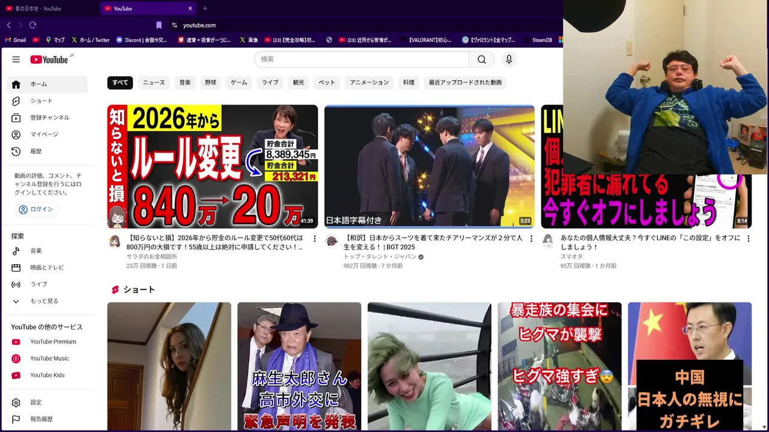Select the 野球 filter chip

(x=210, y=83)
